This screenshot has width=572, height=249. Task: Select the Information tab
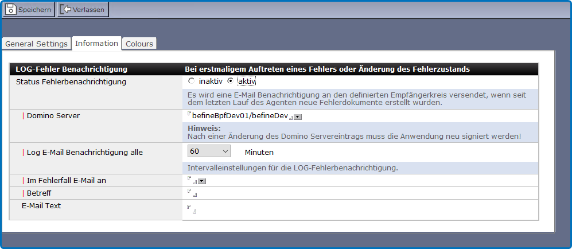coord(96,44)
